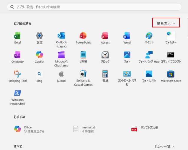Launch フォト レガシ app
This screenshot has width=188, height=150.
(149, 76)
